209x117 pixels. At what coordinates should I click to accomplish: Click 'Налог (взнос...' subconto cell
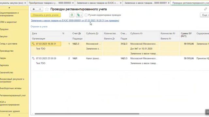click(x=93, y=58)
